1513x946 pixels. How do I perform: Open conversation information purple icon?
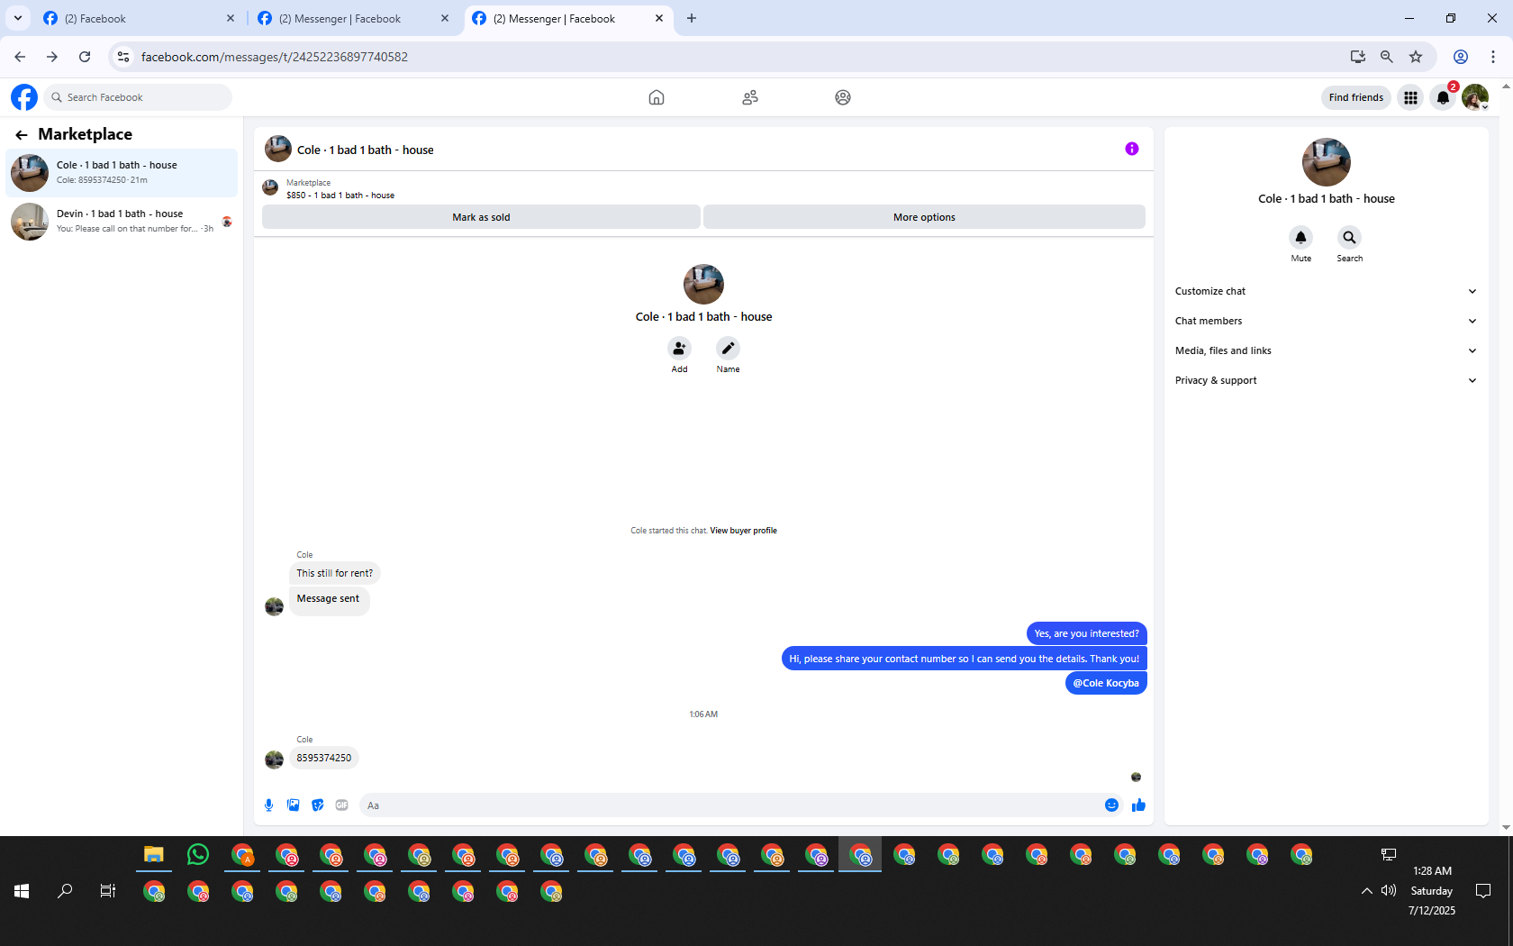(1132, 149)
